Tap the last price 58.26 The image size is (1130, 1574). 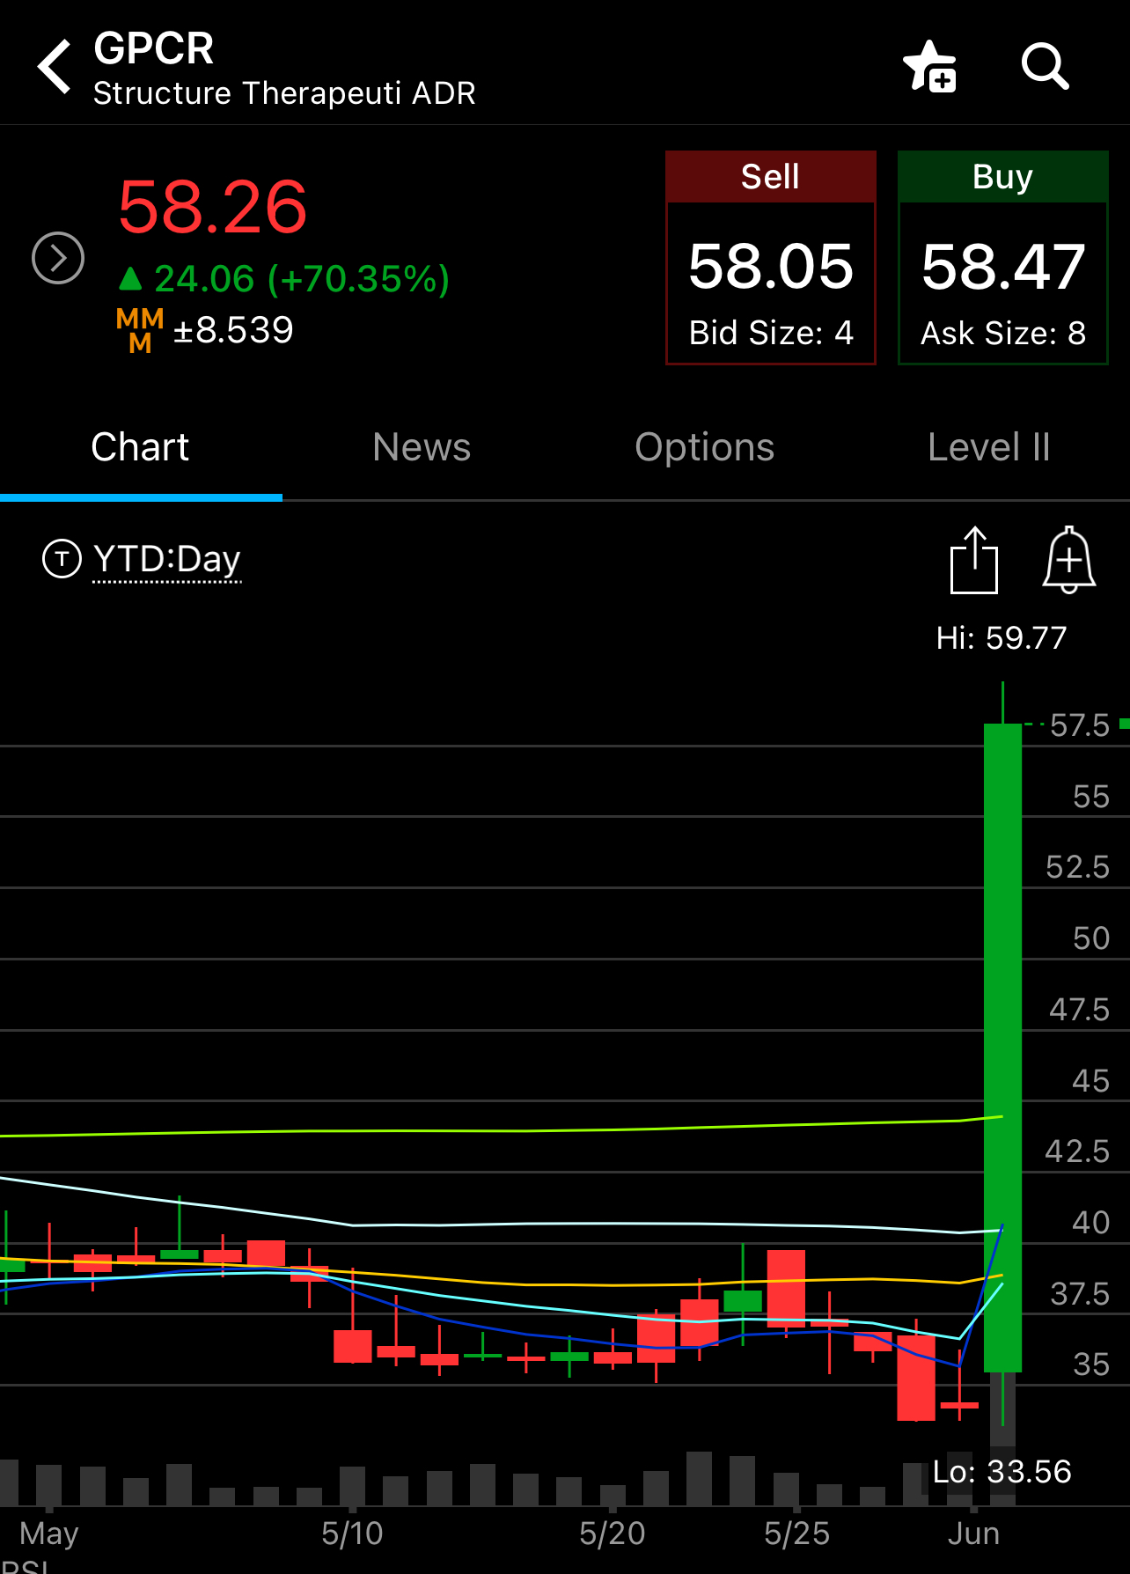pyautogui.click(x=212, y=208)
